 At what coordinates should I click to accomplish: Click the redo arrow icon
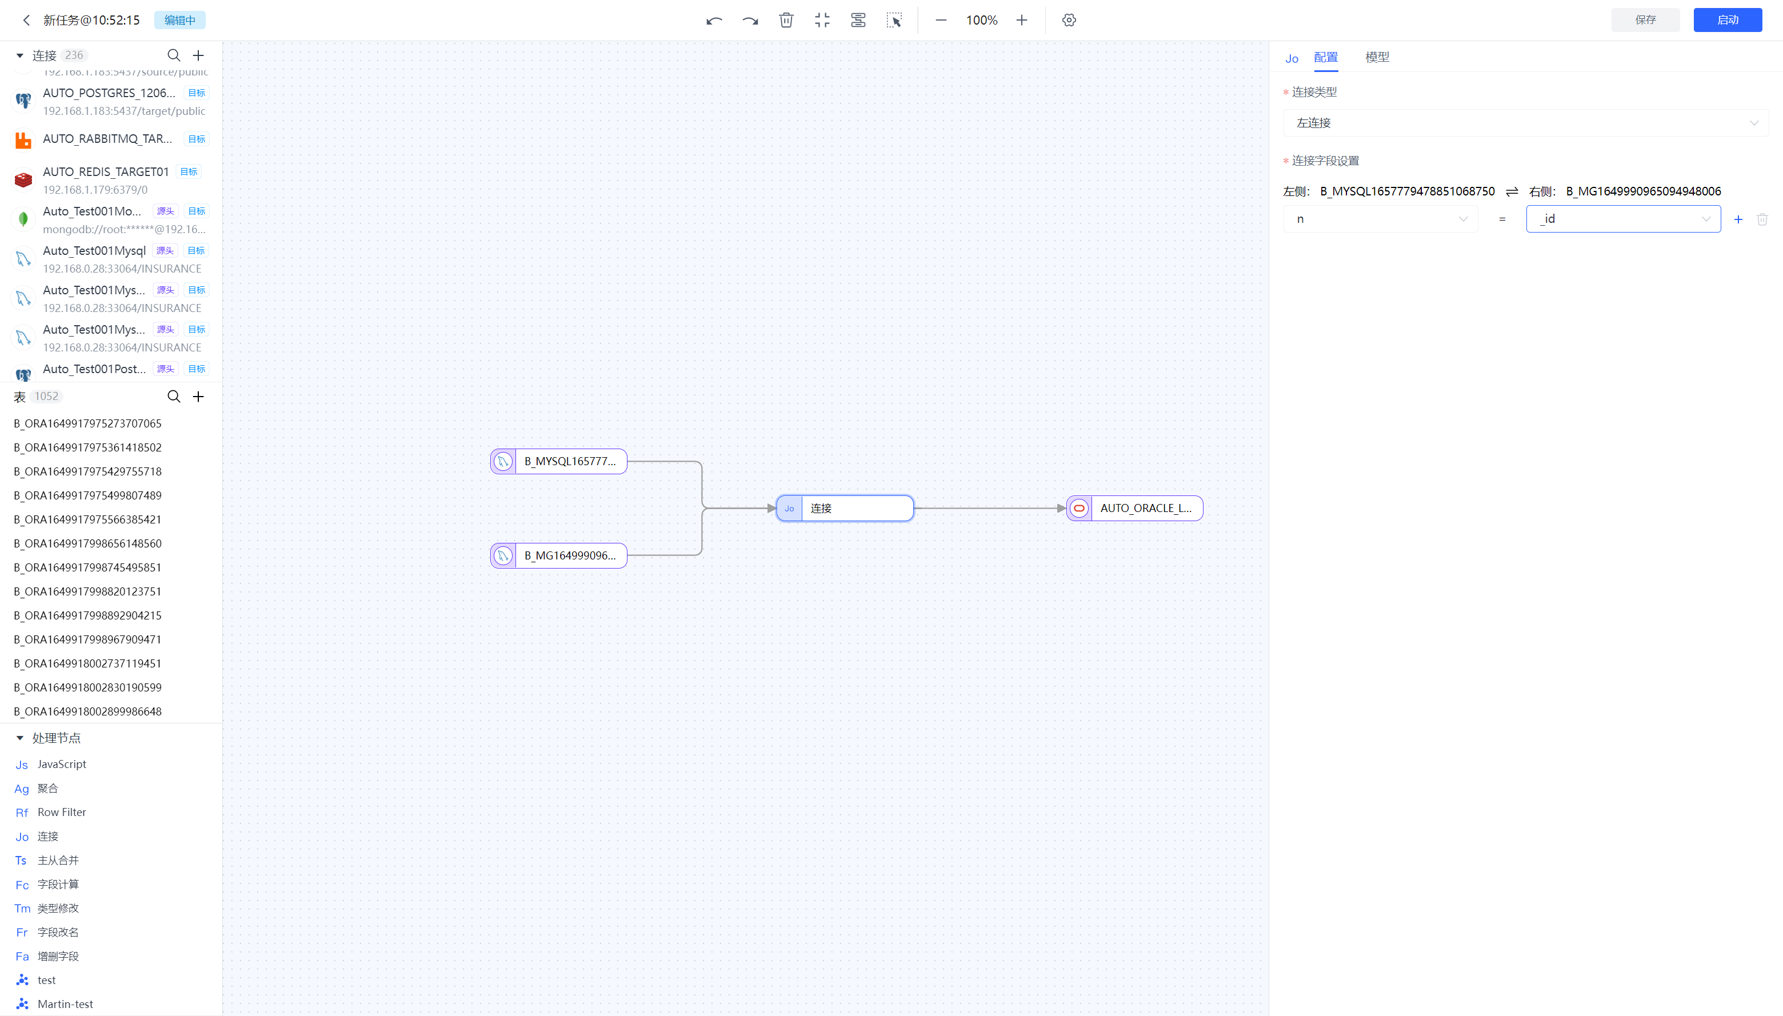point(749,20)
